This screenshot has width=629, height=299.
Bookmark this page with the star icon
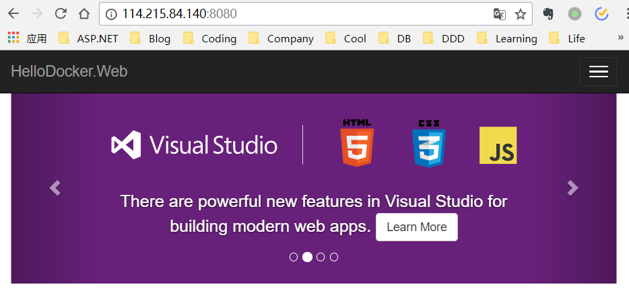pyautogui.click(x=521, y=14)
